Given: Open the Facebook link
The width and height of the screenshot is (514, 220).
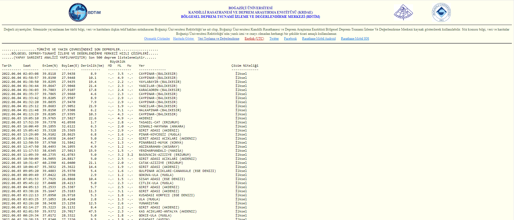Looking at the screenshot, I should 290,39.
